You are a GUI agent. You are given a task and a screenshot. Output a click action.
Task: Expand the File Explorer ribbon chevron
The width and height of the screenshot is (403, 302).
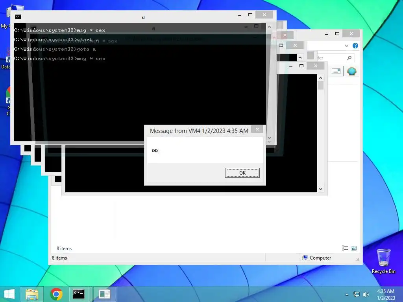pos(347,46)
